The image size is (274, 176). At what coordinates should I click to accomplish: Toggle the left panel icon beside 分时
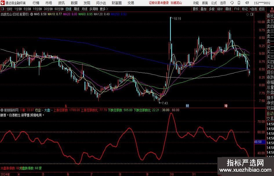coord(2,9)
